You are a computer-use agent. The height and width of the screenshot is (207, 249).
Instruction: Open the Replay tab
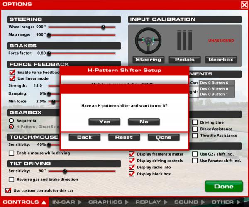click(149, 202)
